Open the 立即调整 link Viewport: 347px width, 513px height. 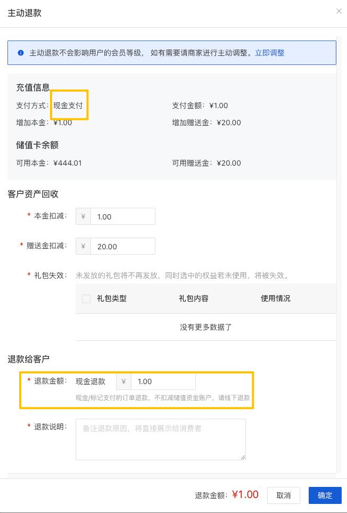point(269,53)
